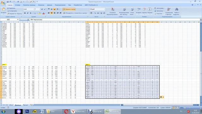This screenshot has width=202, height=114.
Task: Click the Формат cells icon
Action: click(150, 9)
